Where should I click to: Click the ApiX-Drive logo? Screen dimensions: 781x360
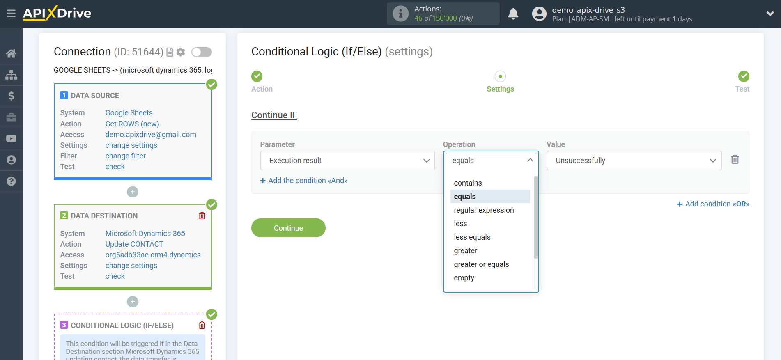pyautogui.click(x=57, y=13)
